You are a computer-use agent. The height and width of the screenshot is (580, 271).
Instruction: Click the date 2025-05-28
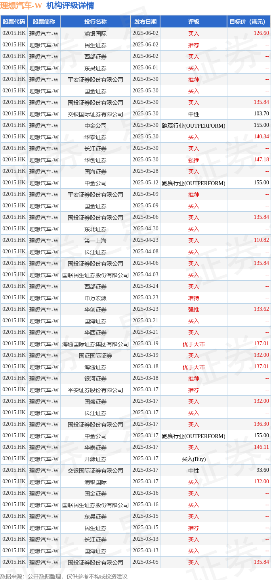click(x=145, y=171)
